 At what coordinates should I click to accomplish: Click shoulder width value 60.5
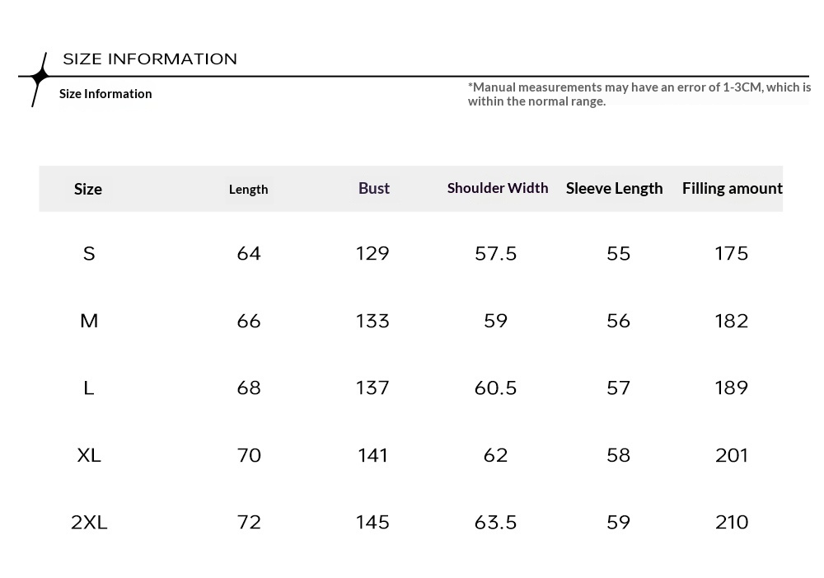click(x=496, y=388)
